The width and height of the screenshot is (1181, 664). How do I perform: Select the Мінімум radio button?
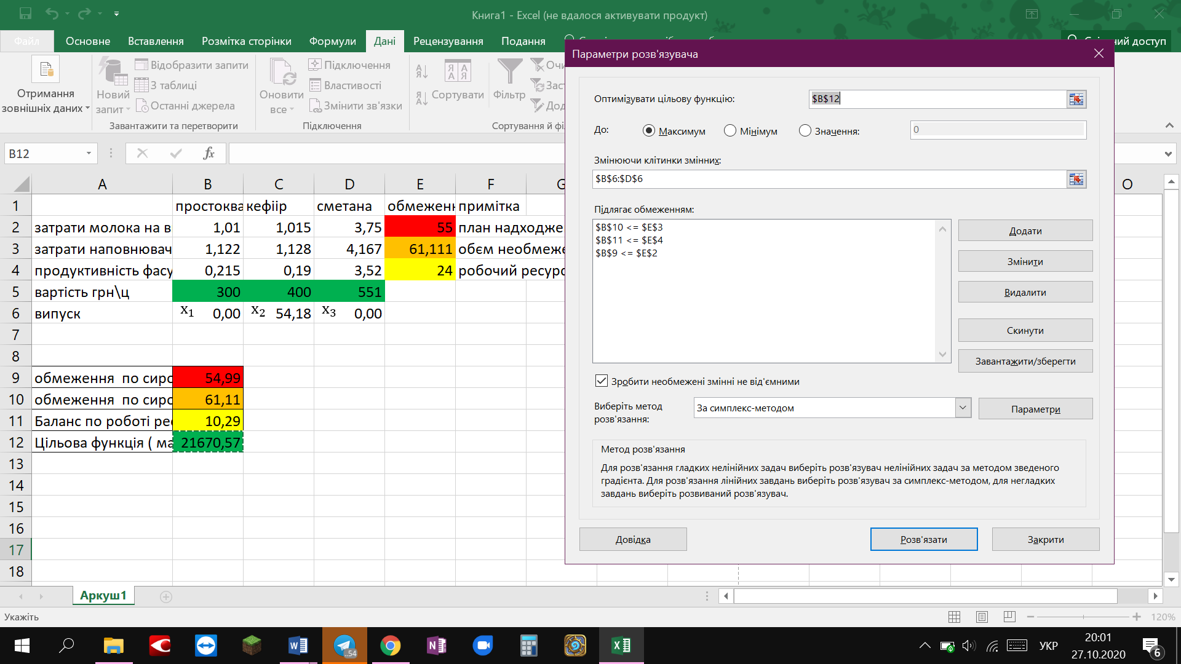pos(730,130)
